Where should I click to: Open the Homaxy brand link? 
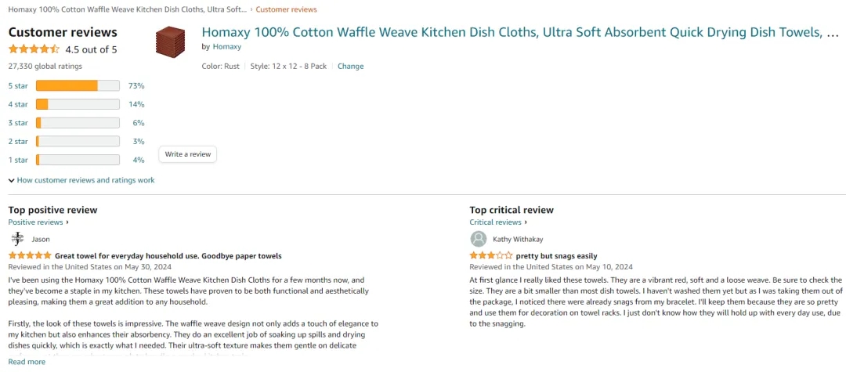[226, 47]
